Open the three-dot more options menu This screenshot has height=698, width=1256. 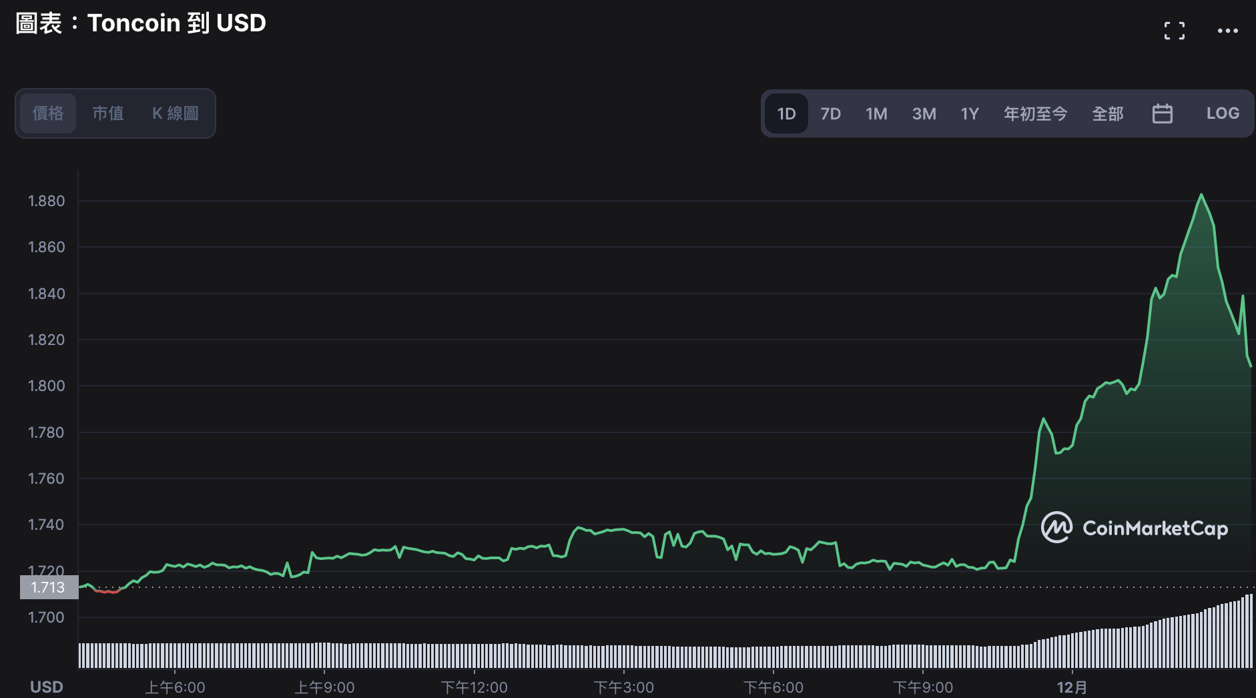pos(1228,31)
